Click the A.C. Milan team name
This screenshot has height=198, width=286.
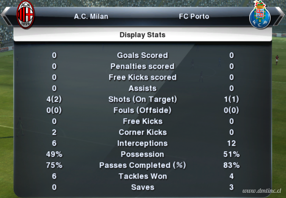[x=91, y=17]
